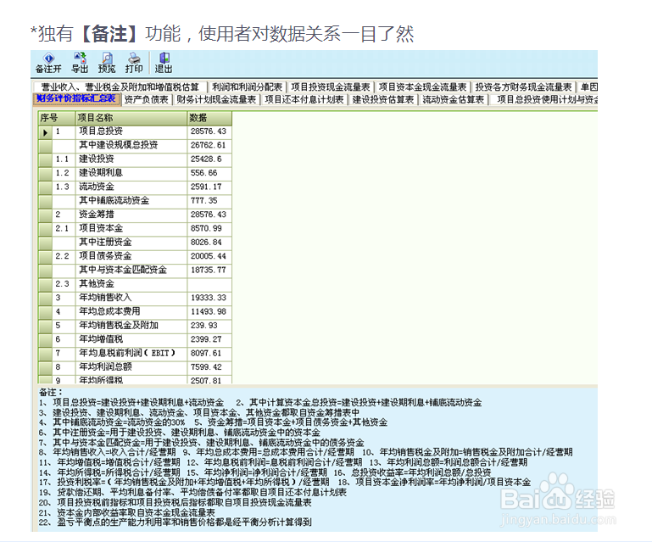Open the 利润和利润分配表 tab
652x542 pixels.
pos(247,87)
